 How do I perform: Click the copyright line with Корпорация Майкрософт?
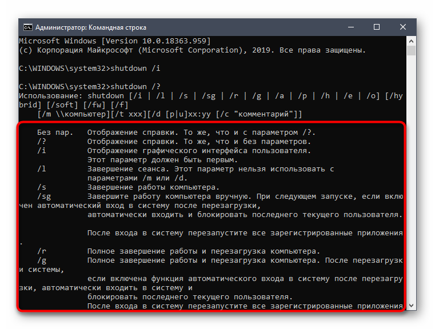[x=192, y=50]
